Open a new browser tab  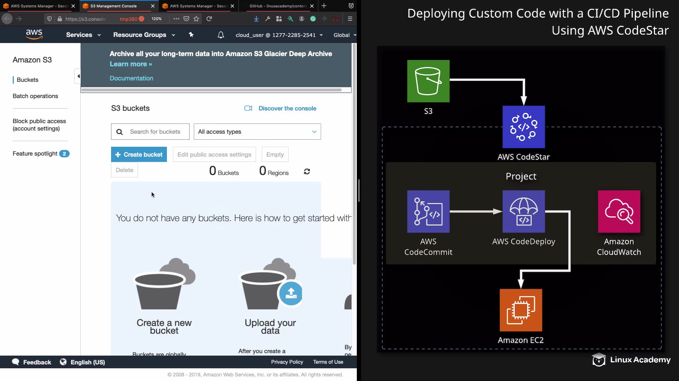point(324,6)
